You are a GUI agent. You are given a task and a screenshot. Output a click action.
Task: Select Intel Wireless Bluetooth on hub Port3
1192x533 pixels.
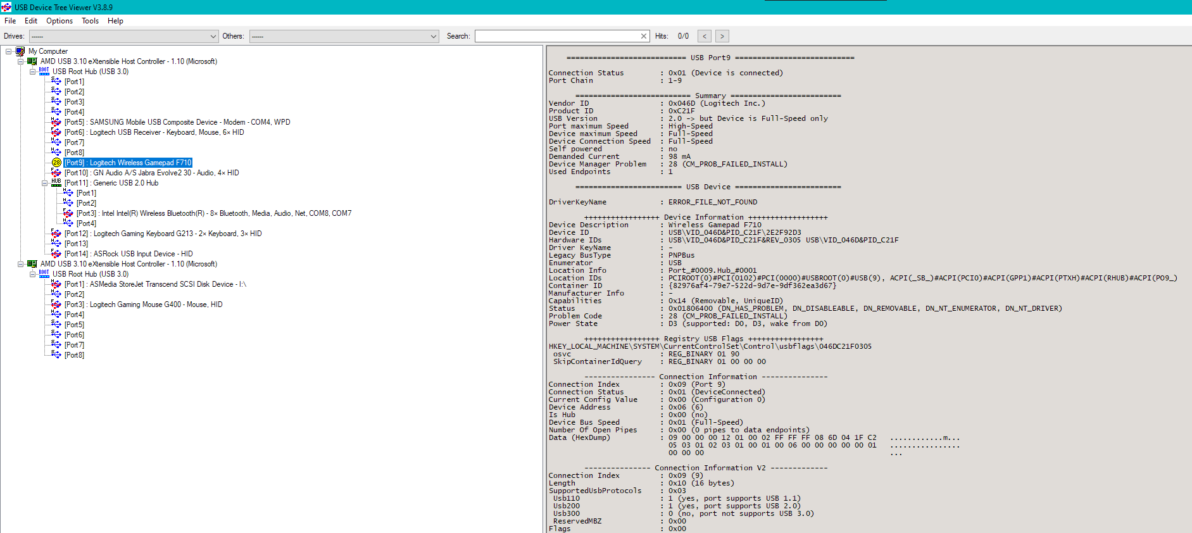[x=214, y=213]
